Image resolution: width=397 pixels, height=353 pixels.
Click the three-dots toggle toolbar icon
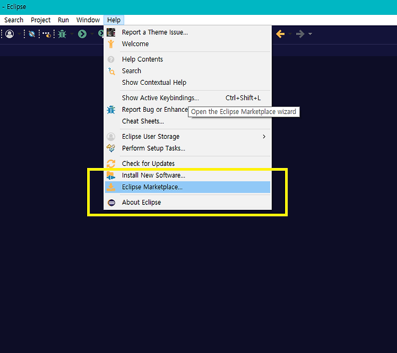click(x=47, y=34)
